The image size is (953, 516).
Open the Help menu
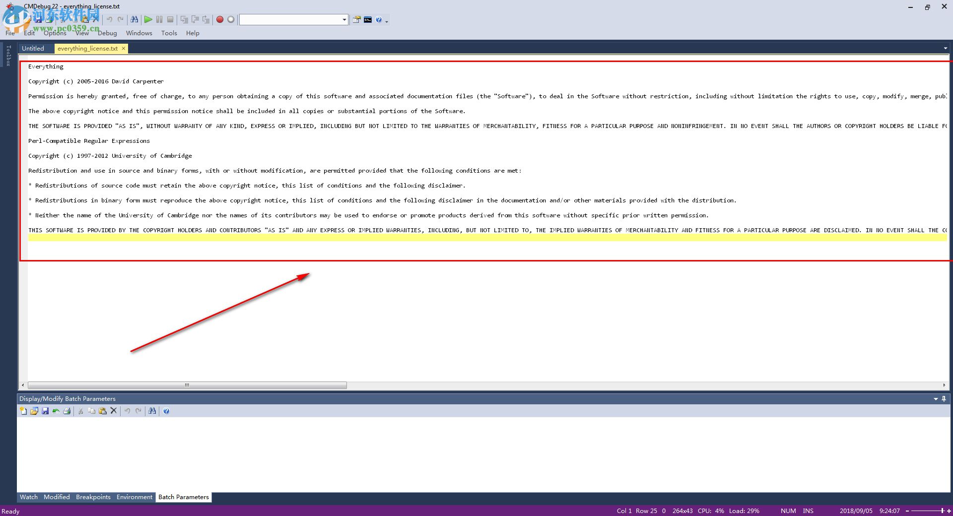[193, 33]
